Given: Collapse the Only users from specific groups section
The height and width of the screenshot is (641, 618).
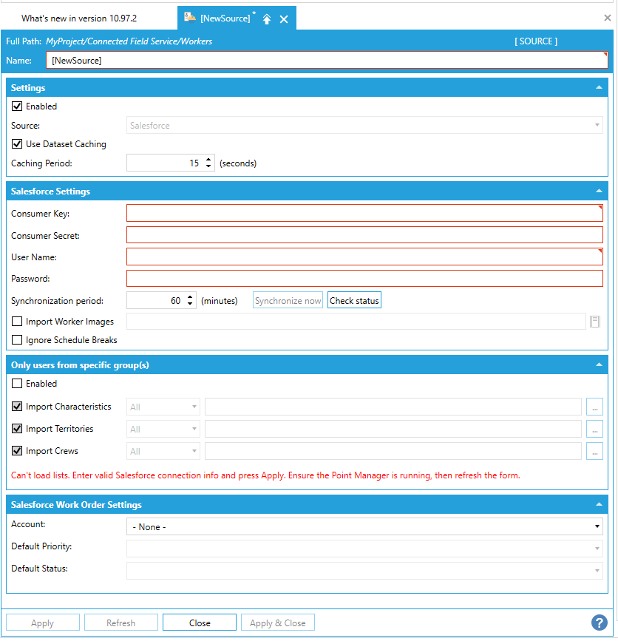Looking at the screenshot, I should click(x=599, y=365).
